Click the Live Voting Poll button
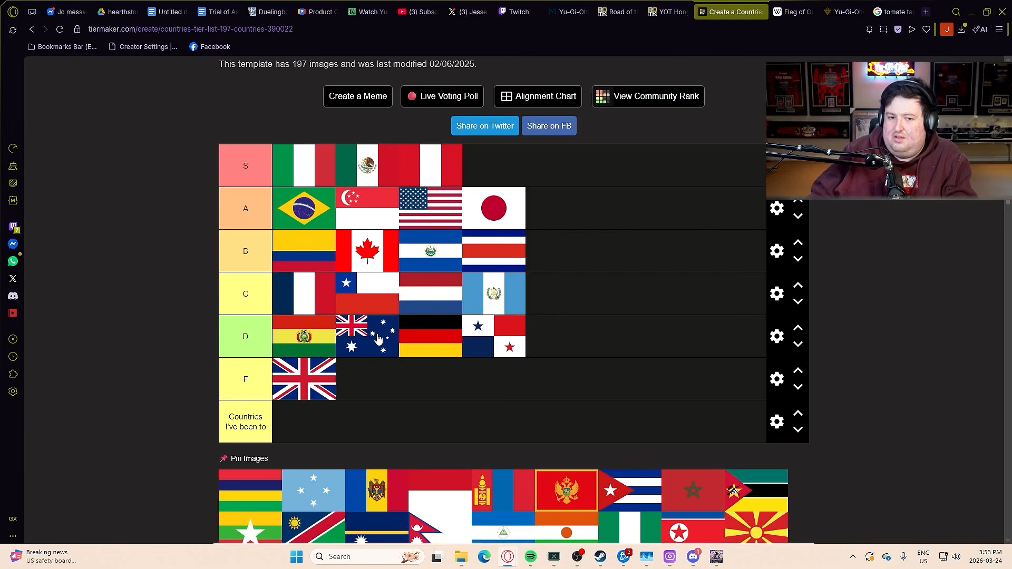 click(x=442, y=96)
